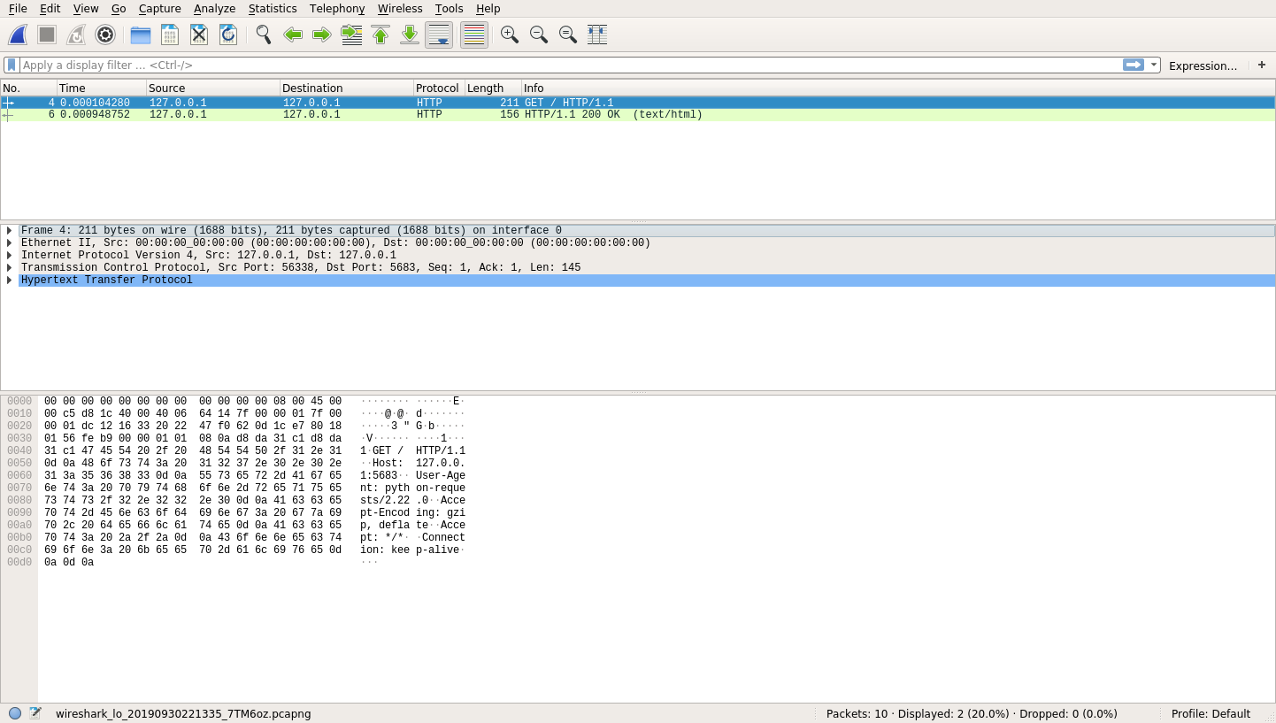Viewport: 1276px width, 723px height.
Task: Click the expert information circle icon
Action: pyautogui.click(x=14, y=713)
